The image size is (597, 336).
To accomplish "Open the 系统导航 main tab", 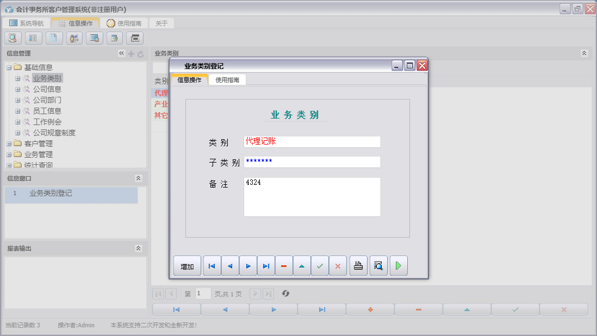I will point(26,23).
